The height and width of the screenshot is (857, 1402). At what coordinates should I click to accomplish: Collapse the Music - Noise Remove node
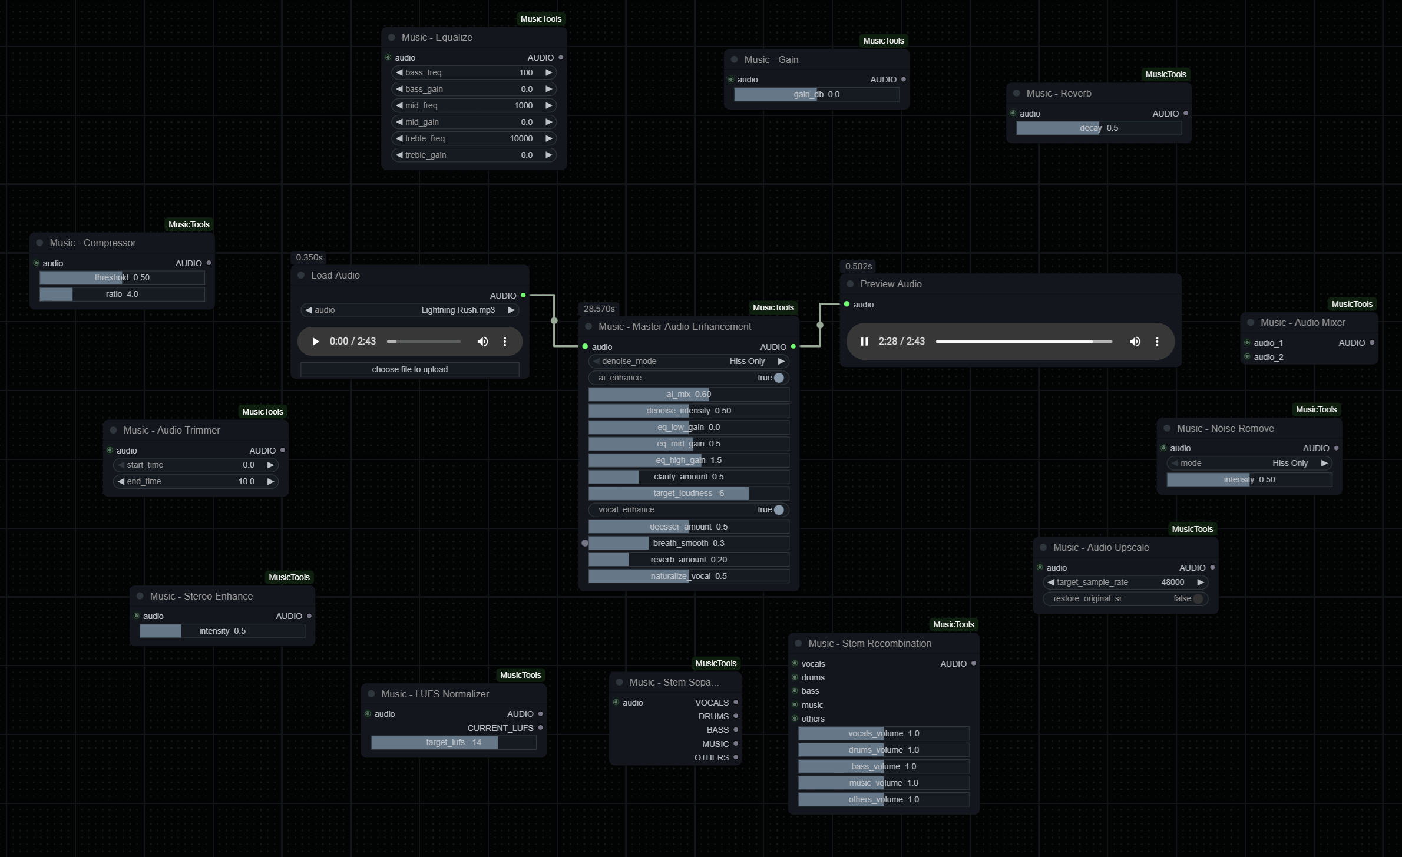[x=1167, y=428]
